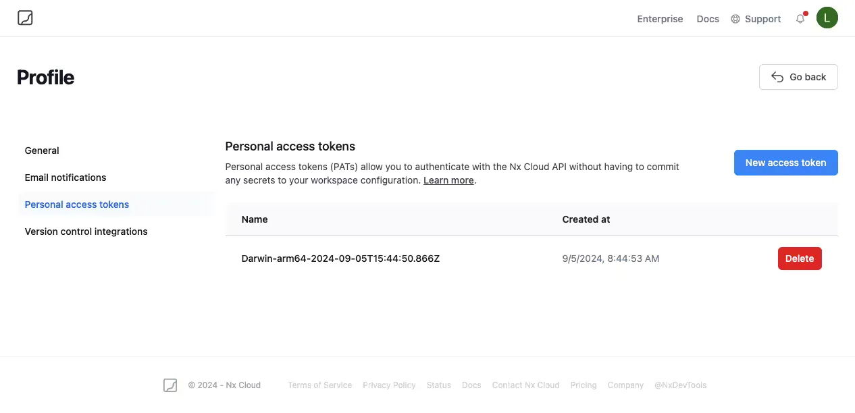855x413 pixels.
Task: Open the General profile settings
Action: click(x=41, y=150)
